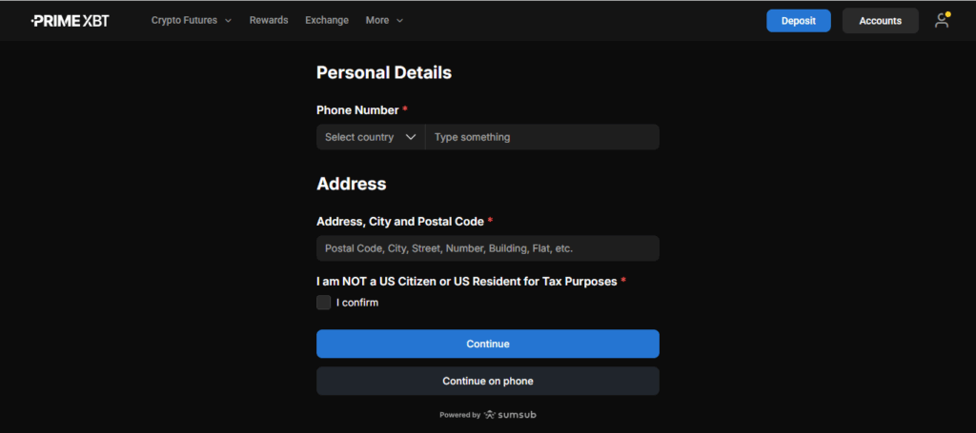Expand the Crypto Futures menu
The width and height of the screenshot is (976, 433).
[x=184, y=20]
